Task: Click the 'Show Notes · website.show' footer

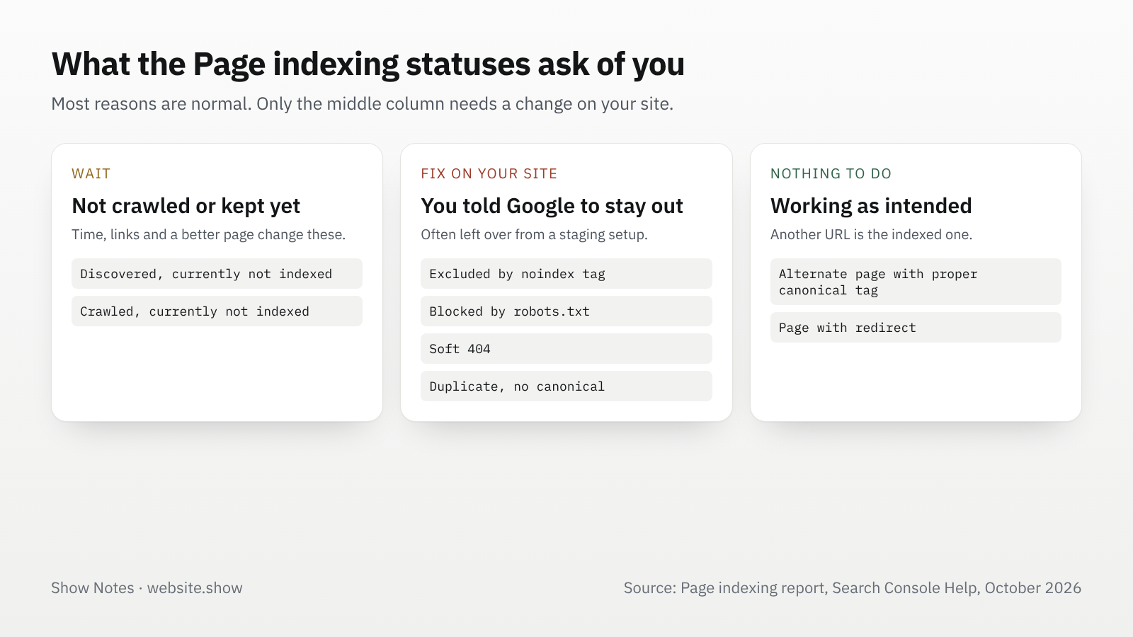Action: 147,587
